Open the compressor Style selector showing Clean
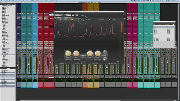Screen dimensions: 180x101 click(83, 56)
